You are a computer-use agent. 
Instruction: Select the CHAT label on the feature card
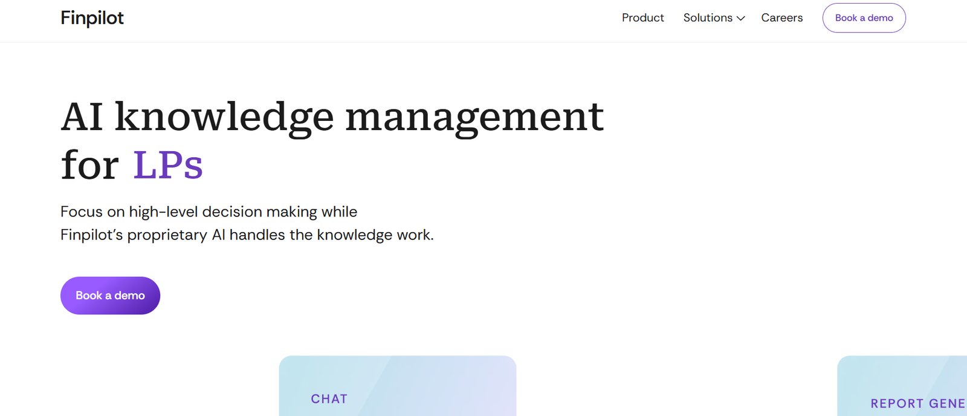[329, 399]
